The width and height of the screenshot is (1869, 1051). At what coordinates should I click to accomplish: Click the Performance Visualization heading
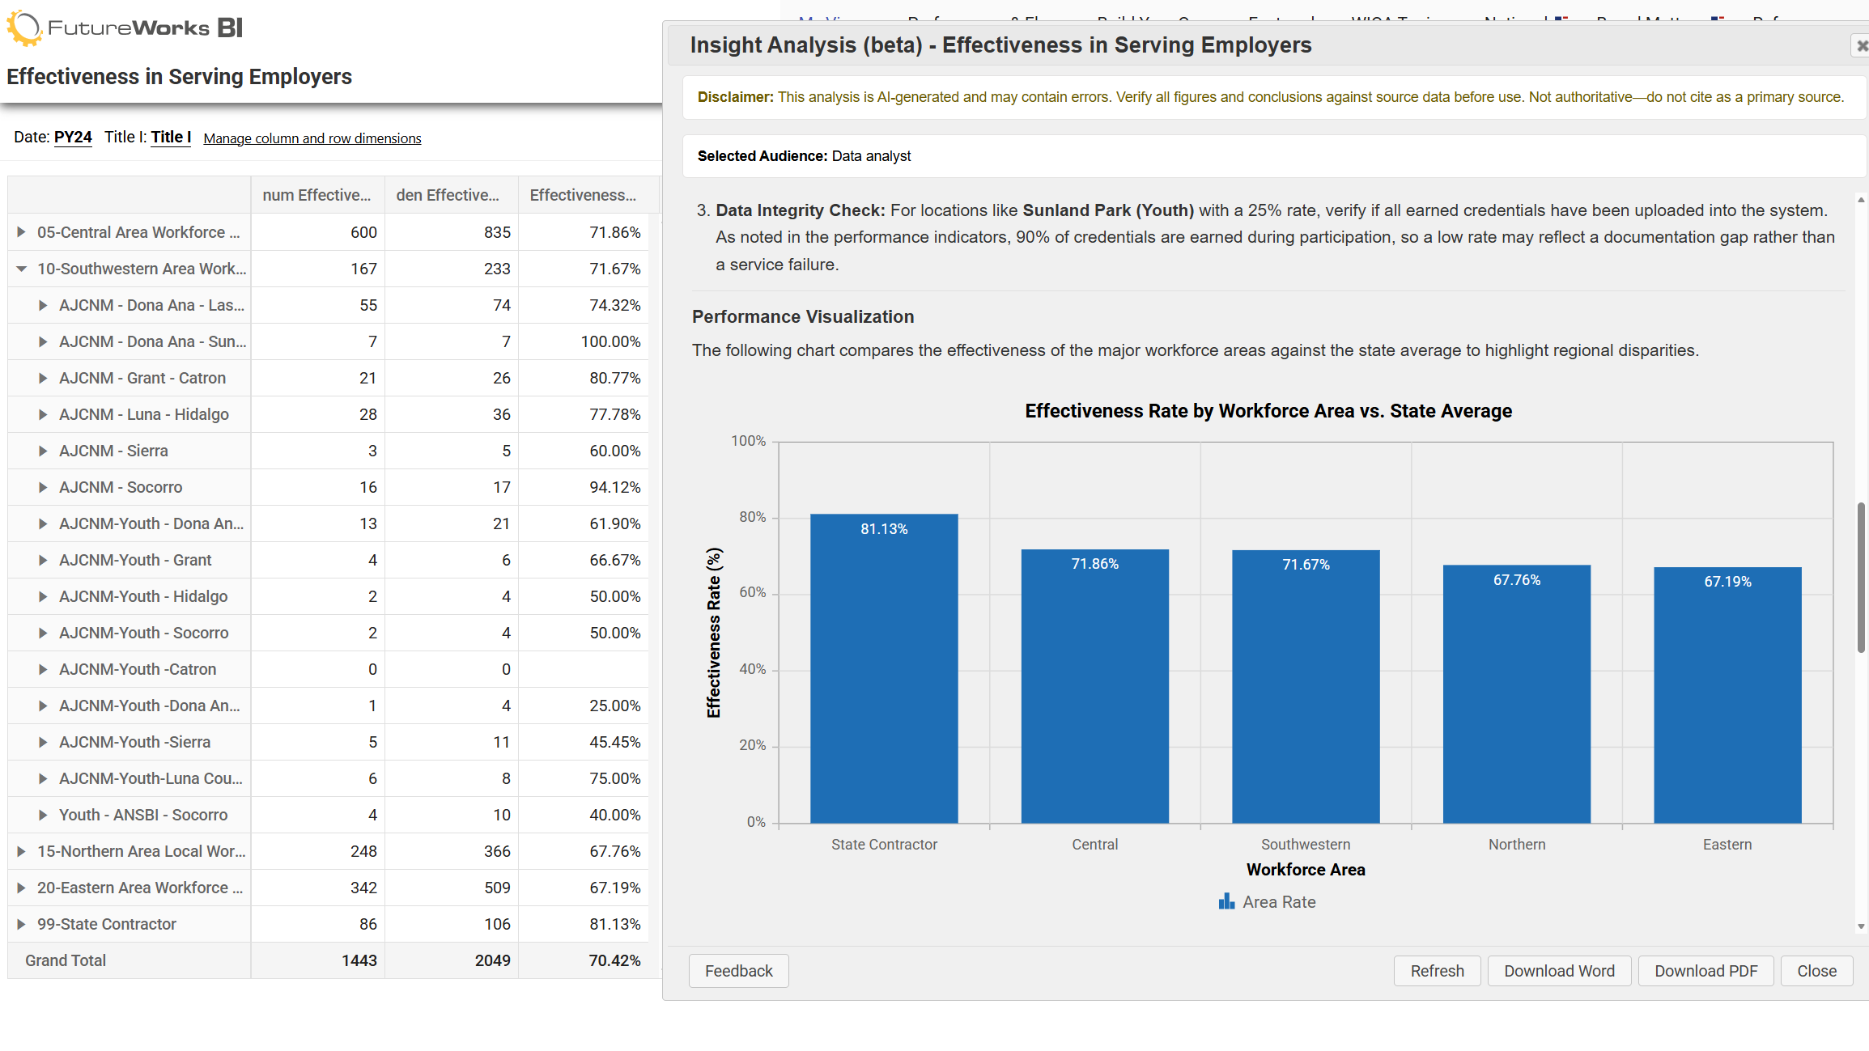tap(803, 317)
